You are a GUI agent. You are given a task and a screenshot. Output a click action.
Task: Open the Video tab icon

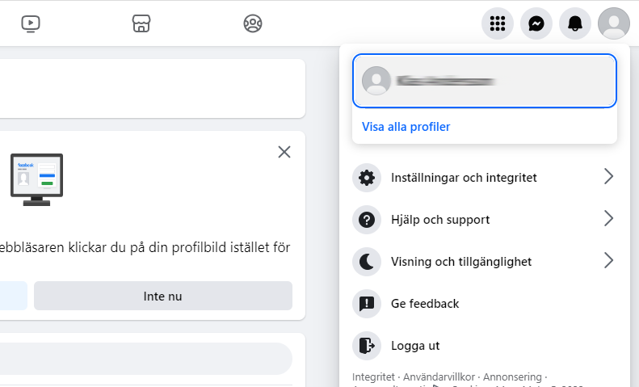tap(31, 23)
